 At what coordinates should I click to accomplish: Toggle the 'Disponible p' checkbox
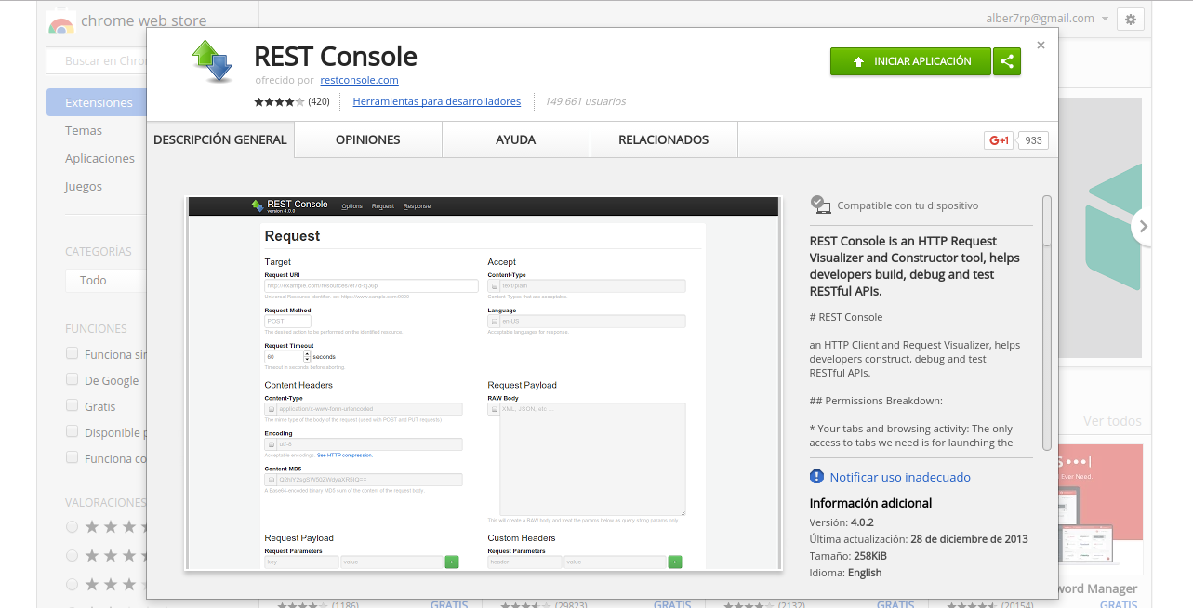click(72, 431)
